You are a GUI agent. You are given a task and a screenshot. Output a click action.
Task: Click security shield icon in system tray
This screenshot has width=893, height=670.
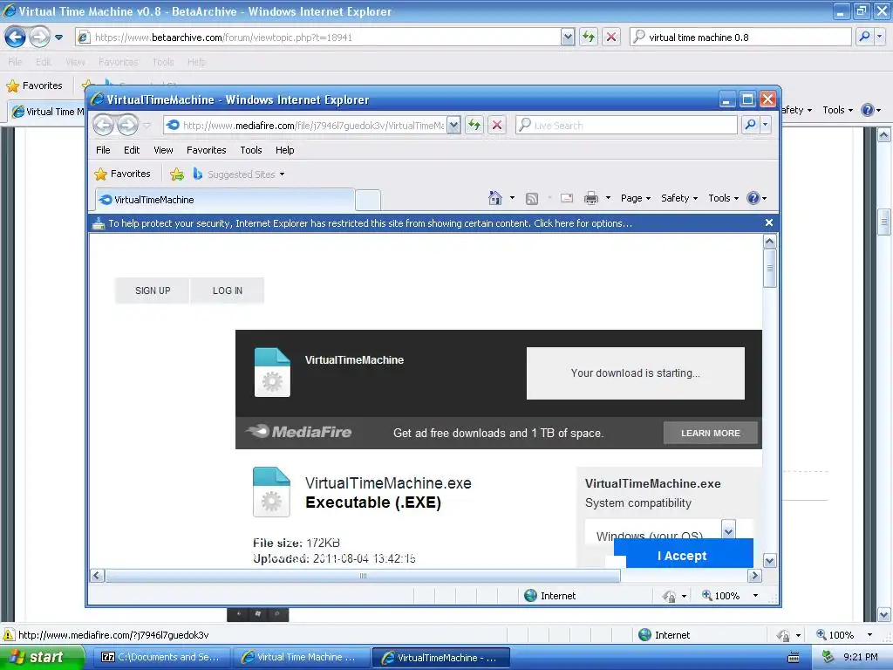click(828, 657)
